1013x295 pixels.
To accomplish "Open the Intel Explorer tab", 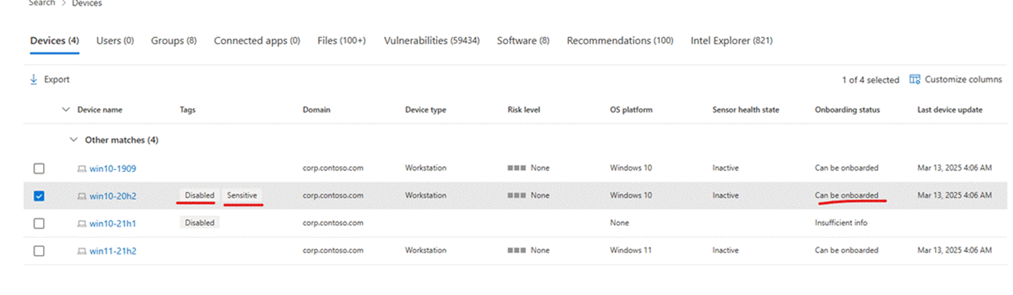I will pos(731,41).
